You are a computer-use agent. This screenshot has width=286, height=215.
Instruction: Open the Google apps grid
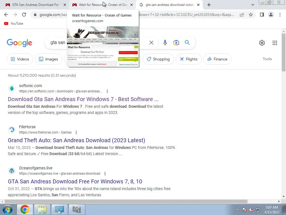click(x=275, y=43)
